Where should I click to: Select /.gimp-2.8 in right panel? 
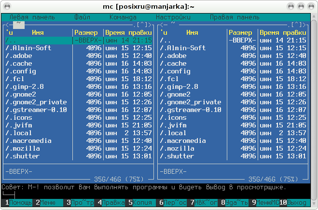233,86
